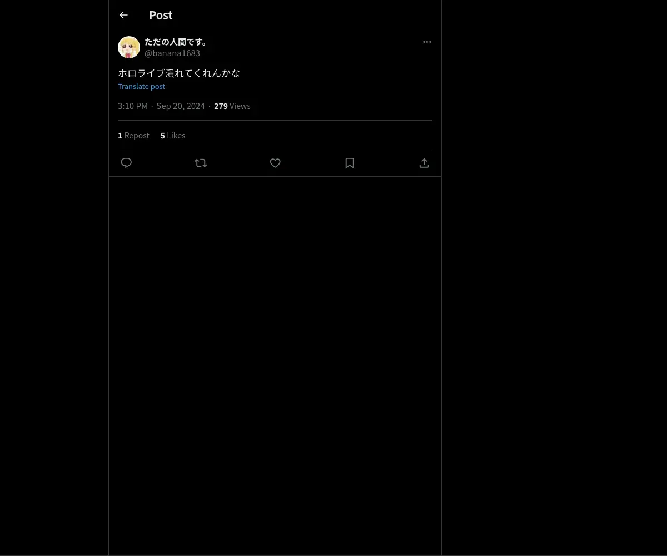Image resolution: width=667 pixels, height=556 pixels.
Task: Click the Post heading title
Action: tap(161, 15)
